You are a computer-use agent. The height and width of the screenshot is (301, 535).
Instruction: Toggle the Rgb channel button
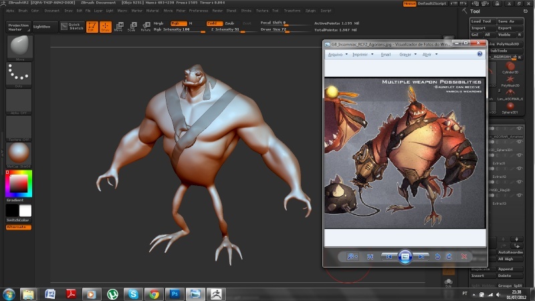[x=178, y=23]
